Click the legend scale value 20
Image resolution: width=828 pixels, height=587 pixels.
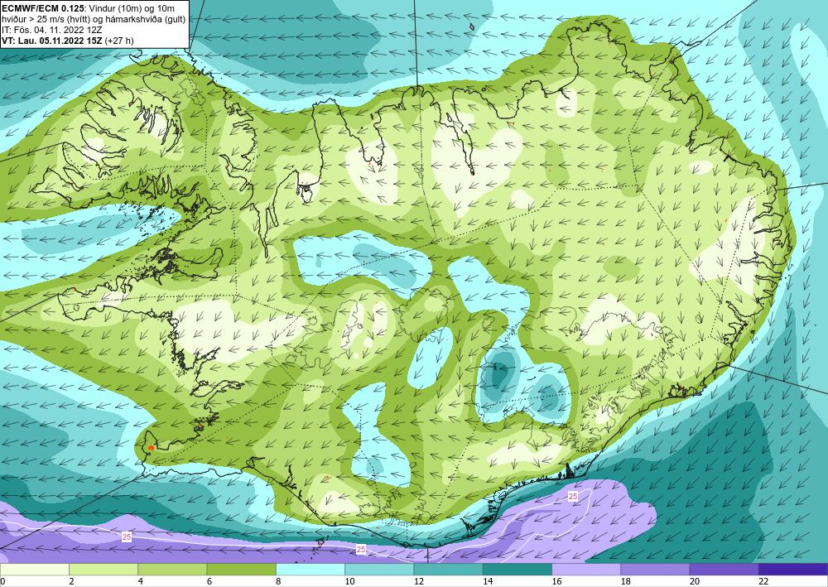coord(695,581)
